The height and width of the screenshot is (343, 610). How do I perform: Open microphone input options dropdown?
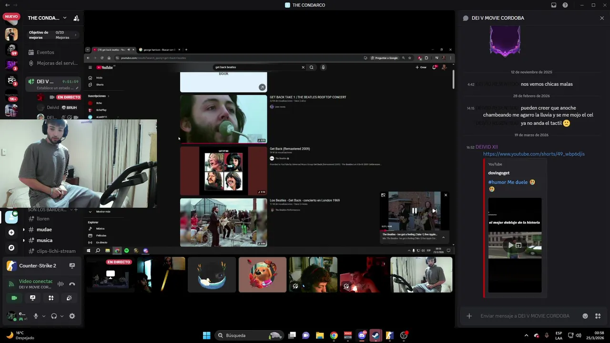point(43,316)
